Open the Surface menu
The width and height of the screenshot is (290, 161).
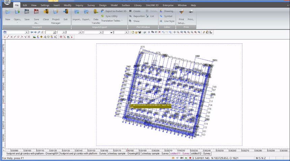tap(125, 5)
